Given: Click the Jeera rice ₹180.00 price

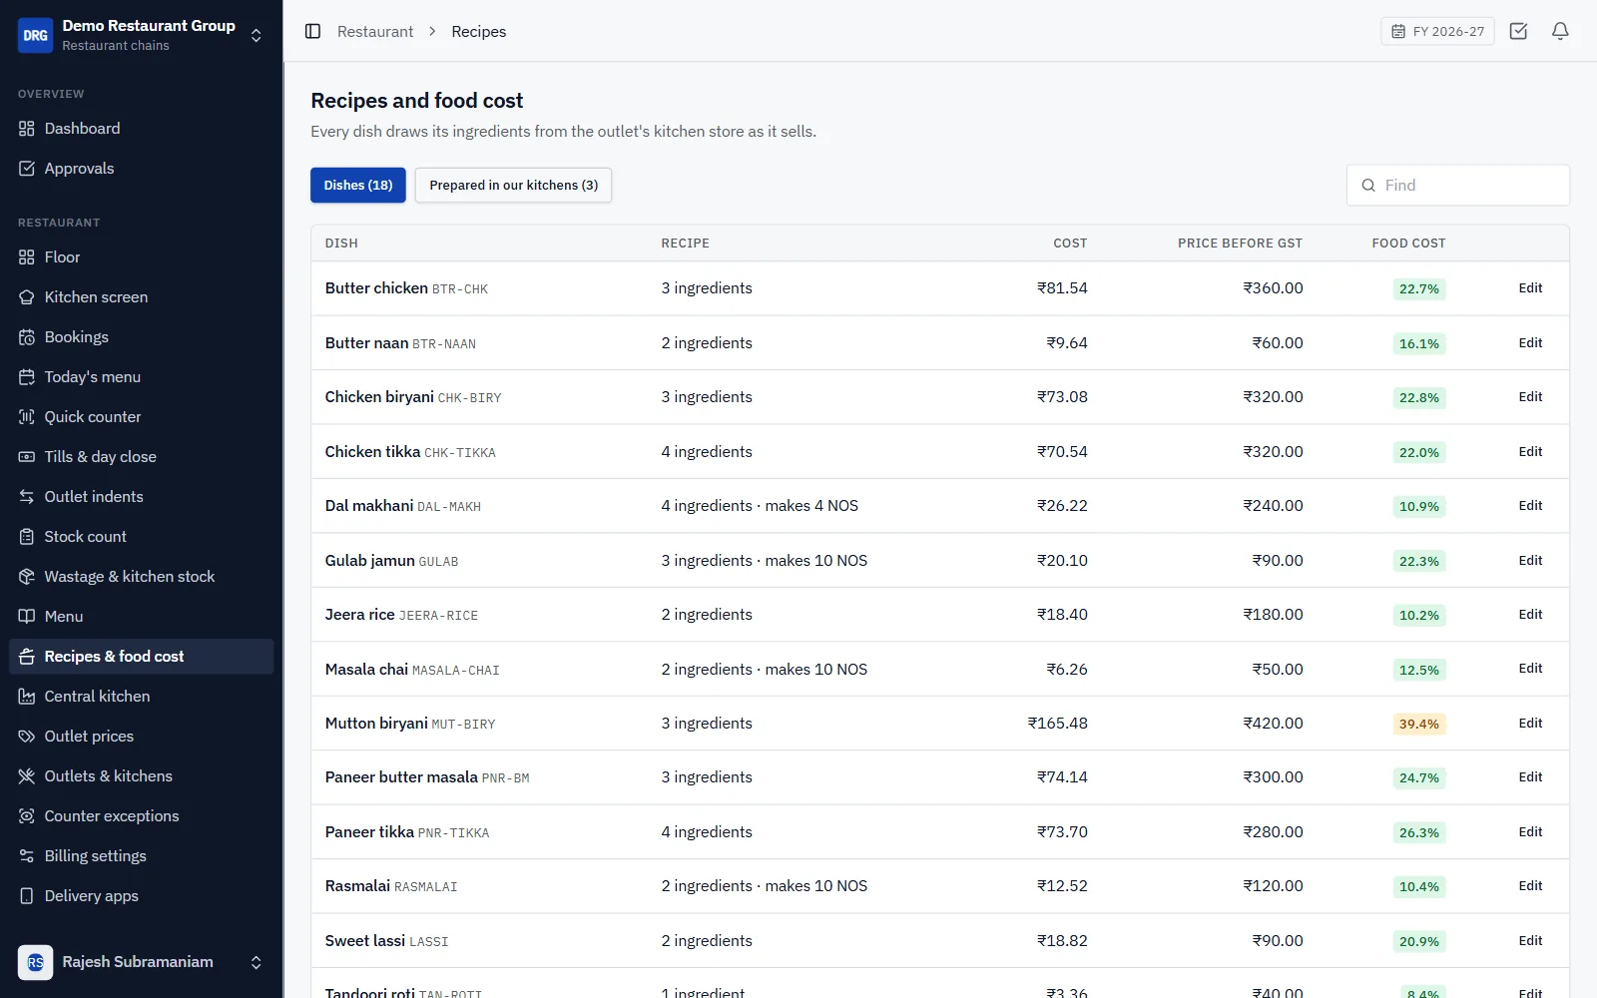Looking at the screenshot, I should tap(1273, 615).
